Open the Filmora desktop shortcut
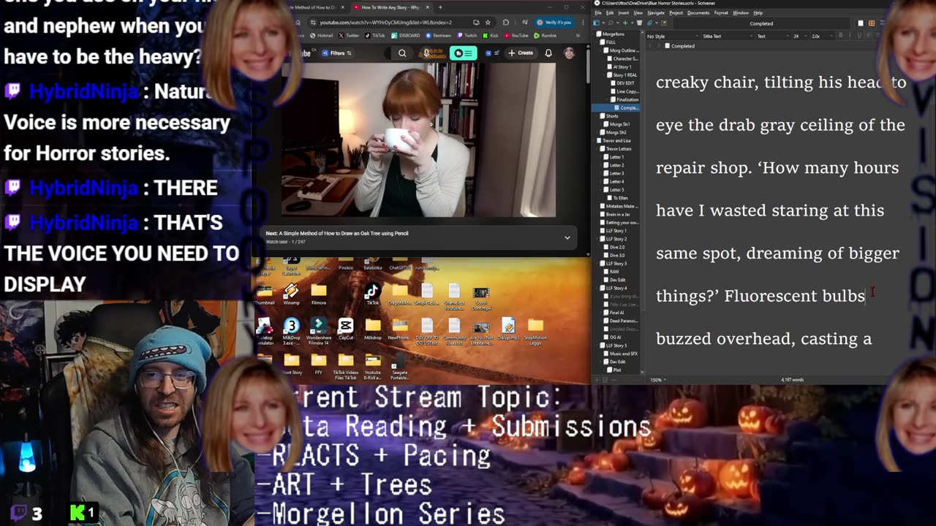936x526 pixels. pyautogui.click(x=318, y=294)
